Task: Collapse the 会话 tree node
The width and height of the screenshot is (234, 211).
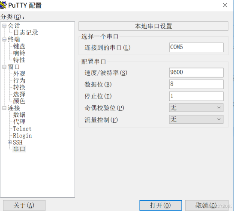Action: point(4,26)
